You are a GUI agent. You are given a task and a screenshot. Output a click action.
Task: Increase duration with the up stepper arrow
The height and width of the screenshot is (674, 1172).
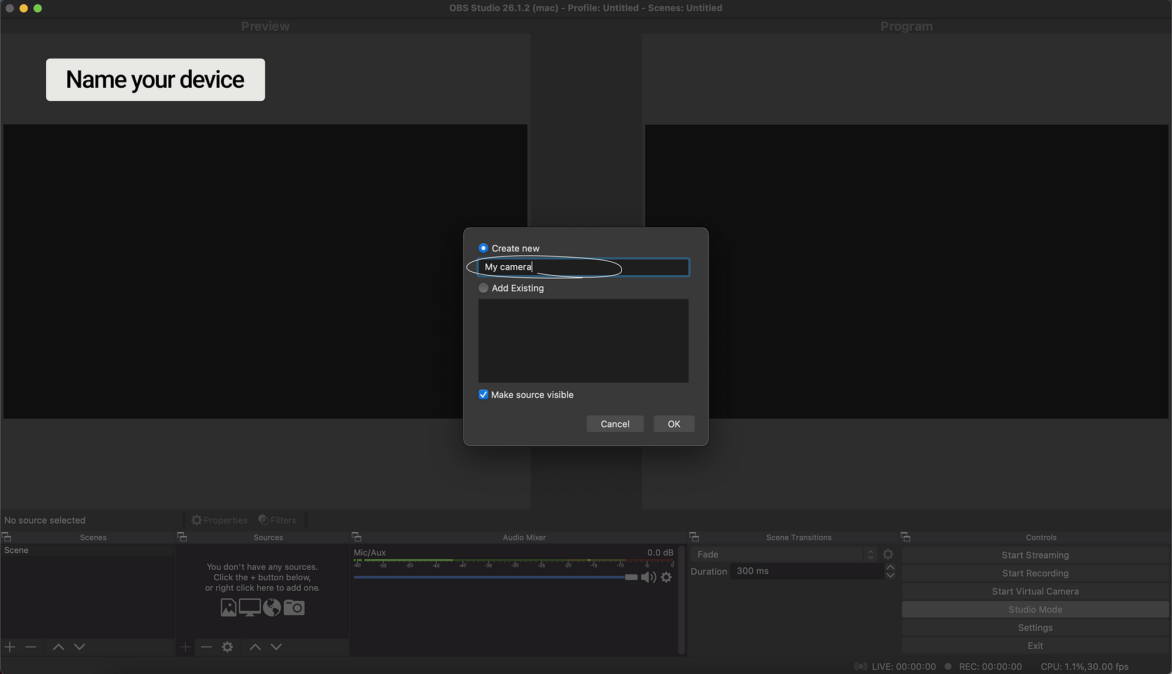click(890, 567)
